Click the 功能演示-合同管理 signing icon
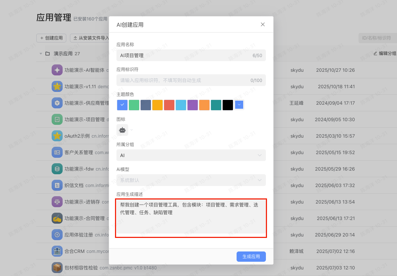 (x=57, y=218)
